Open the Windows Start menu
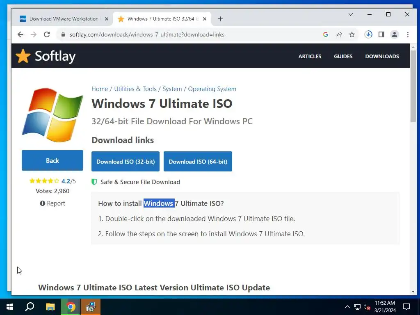420x315 pixels. (10, 307)
